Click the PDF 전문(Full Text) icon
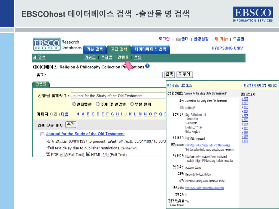279x209 pixels. pyautogui.click(x=48, y=154)
